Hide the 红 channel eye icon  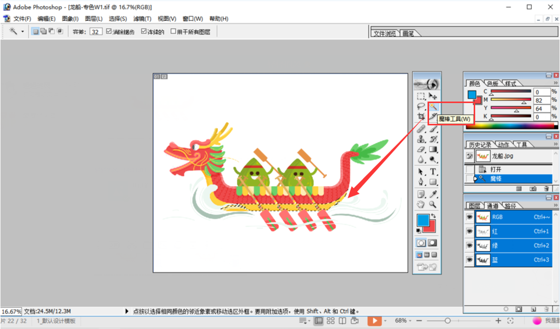pos(469,231)
